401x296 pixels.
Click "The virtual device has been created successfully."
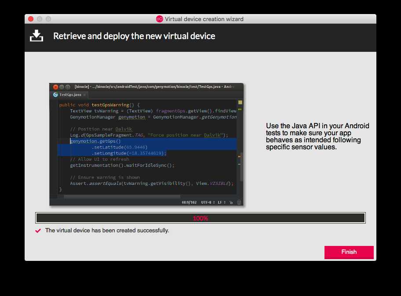(107, 231)
